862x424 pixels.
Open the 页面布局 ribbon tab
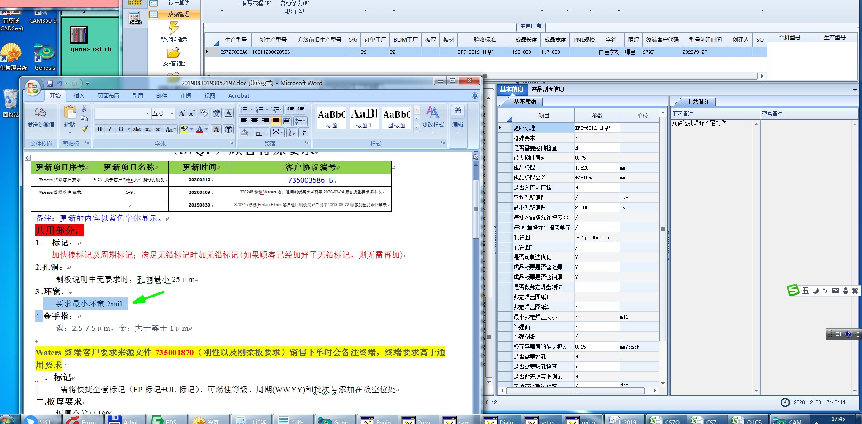click(x=109, y=96)
